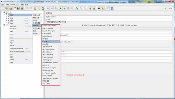Click the Stop test round icon
The width and height of the screenshot is (175, 99).
click(68, 8)
